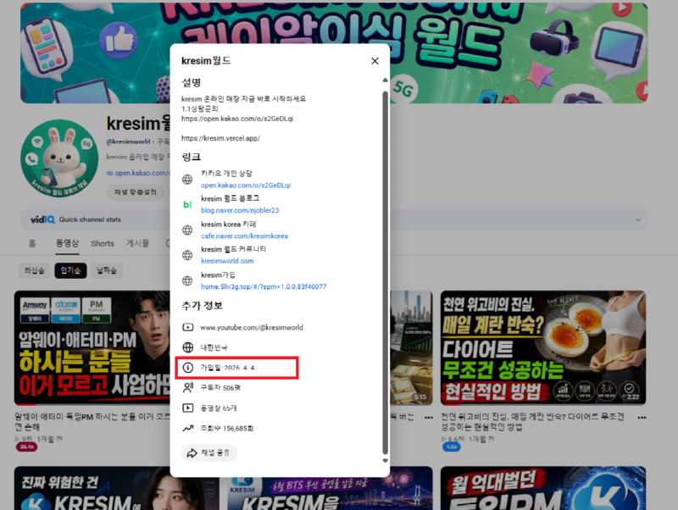Open the open.kakao.com/o/s2GeDLqi link in dialog
This screenshot has height=510, width=678.
(x=246, y=186)
